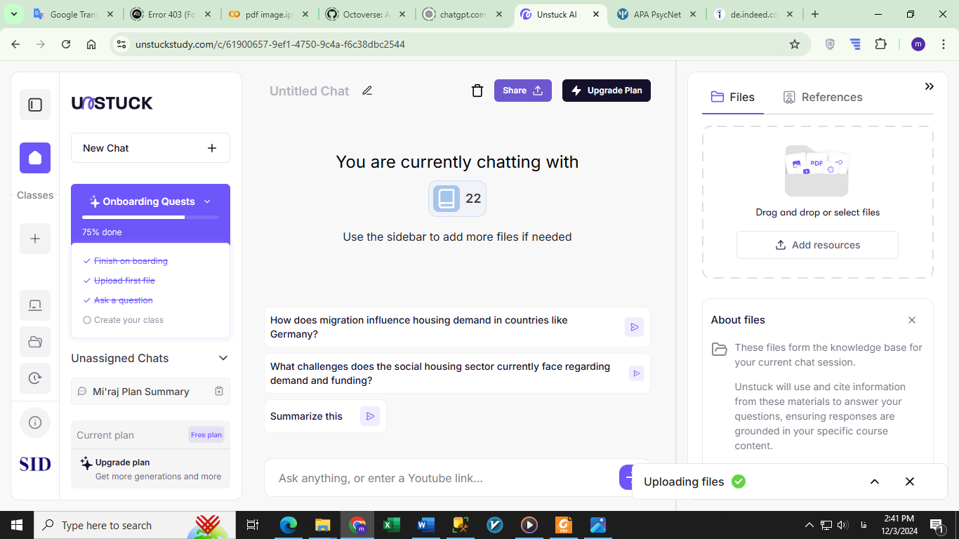This screenshot has width=959, height=539.
Task: Show hidden system tray icons
Action: click(809, 525)
